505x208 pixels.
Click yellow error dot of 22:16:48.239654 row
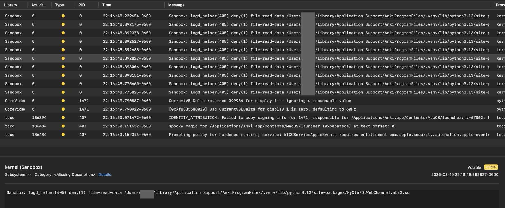pyautogui.click(x=63, y=16)
